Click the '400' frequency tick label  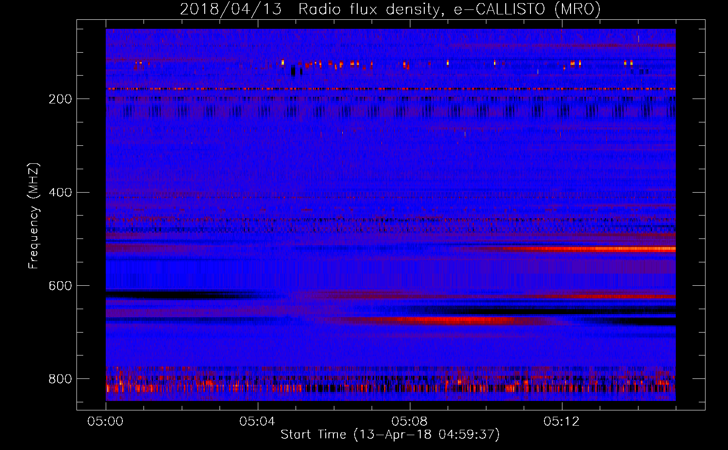pos(60,193)
